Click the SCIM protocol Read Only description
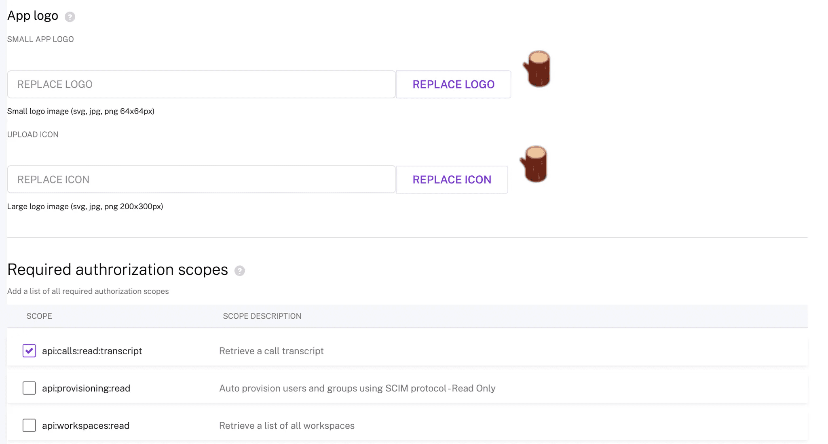Image resolution: width=828 pixels, height=444 pixels. 357,388
